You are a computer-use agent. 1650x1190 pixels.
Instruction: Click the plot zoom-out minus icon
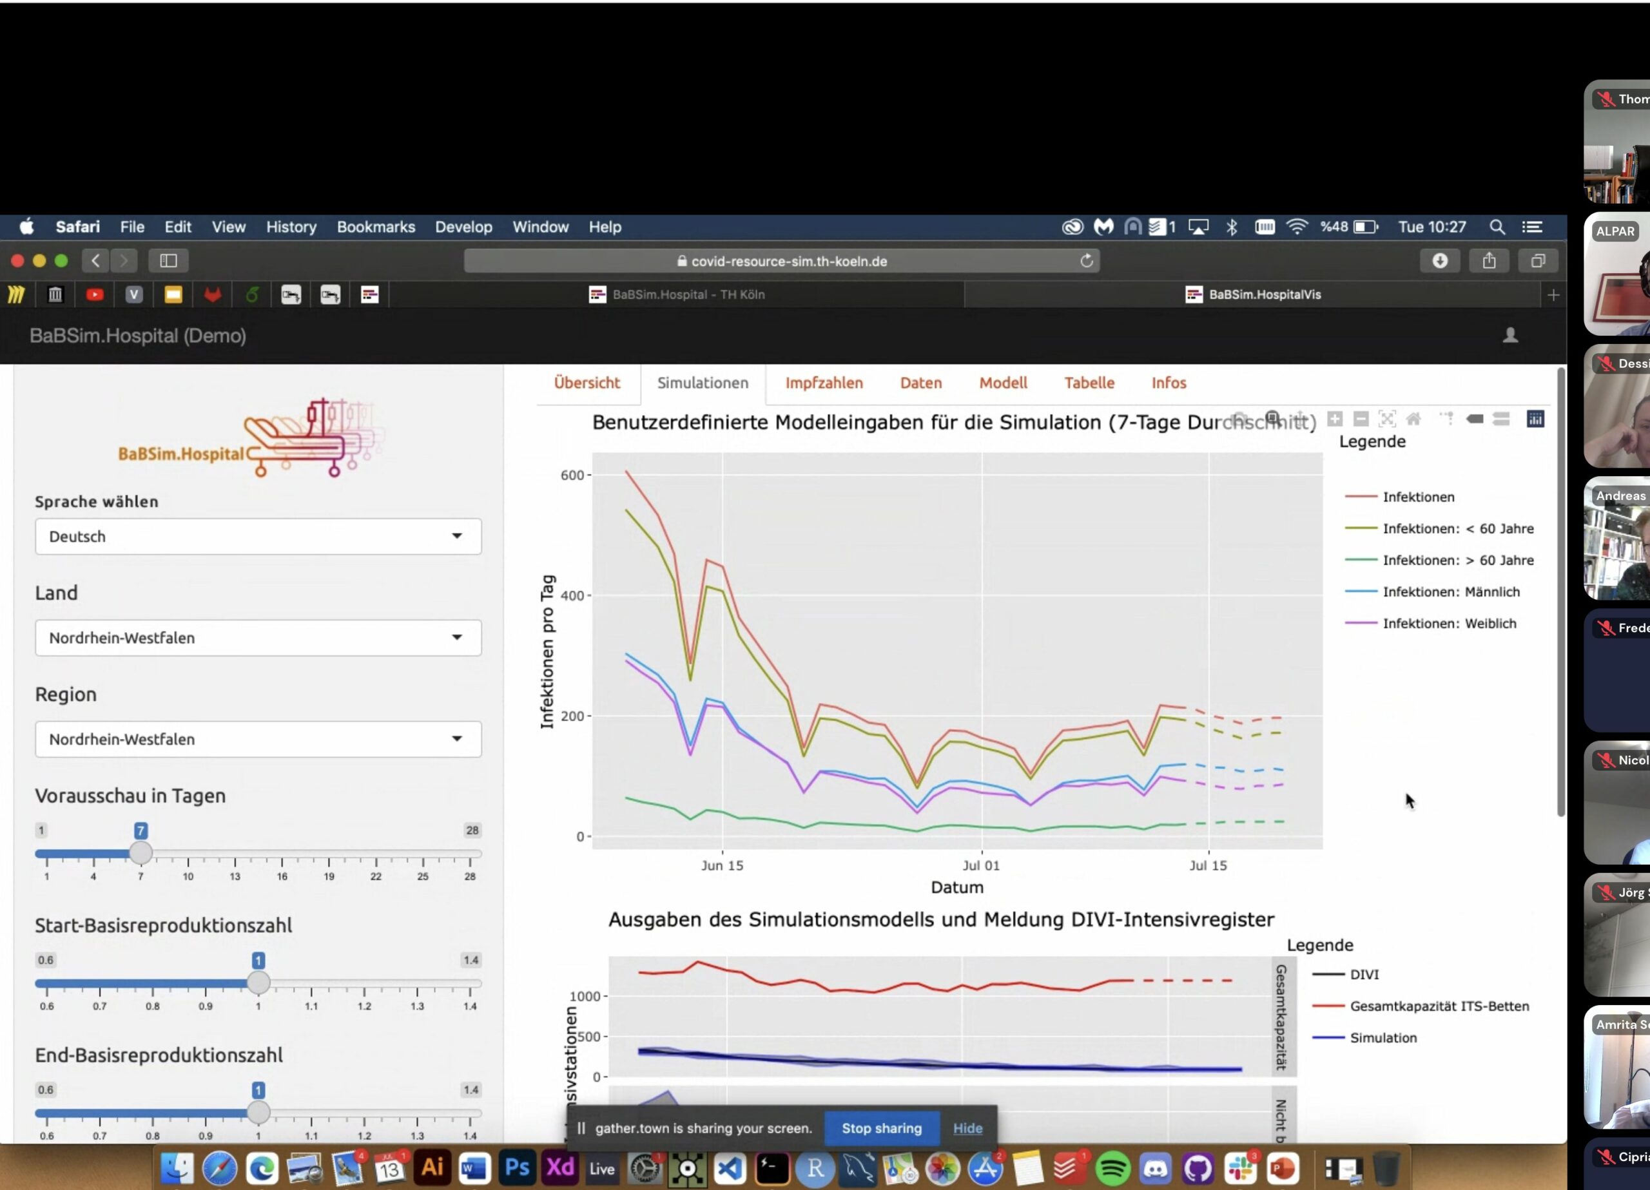[1361, 419]
